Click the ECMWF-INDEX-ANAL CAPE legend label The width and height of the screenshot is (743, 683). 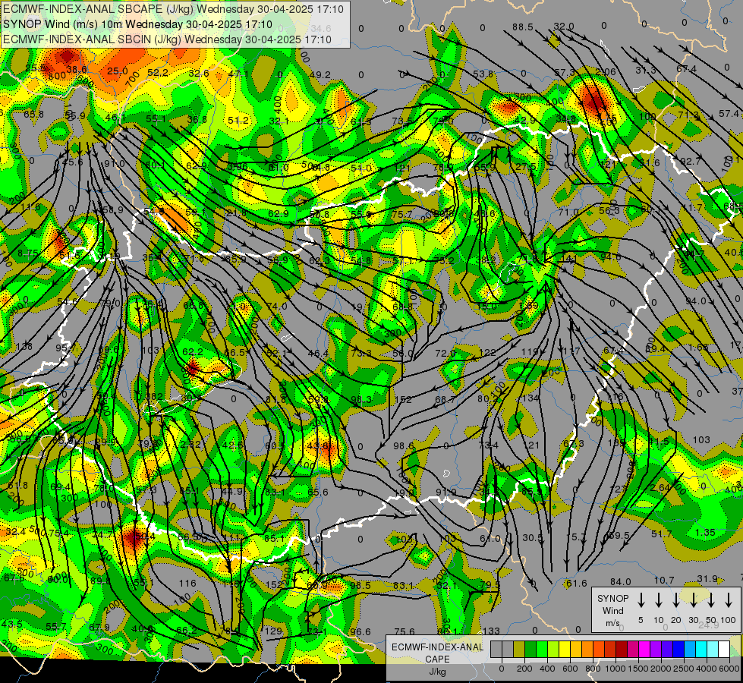437,659
